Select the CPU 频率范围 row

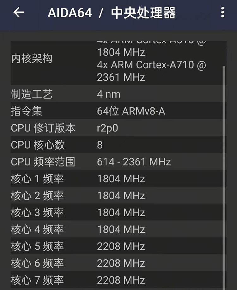pyautogui.click(x=63, y=162)
